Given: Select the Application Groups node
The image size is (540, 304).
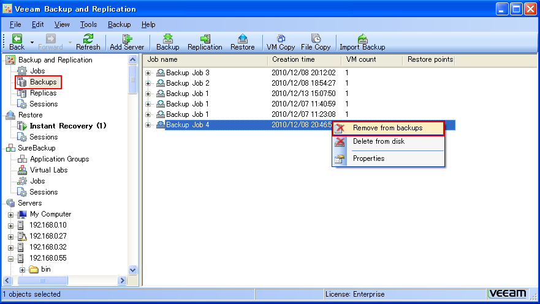Looking at the screenshot, I should [59, 158].
